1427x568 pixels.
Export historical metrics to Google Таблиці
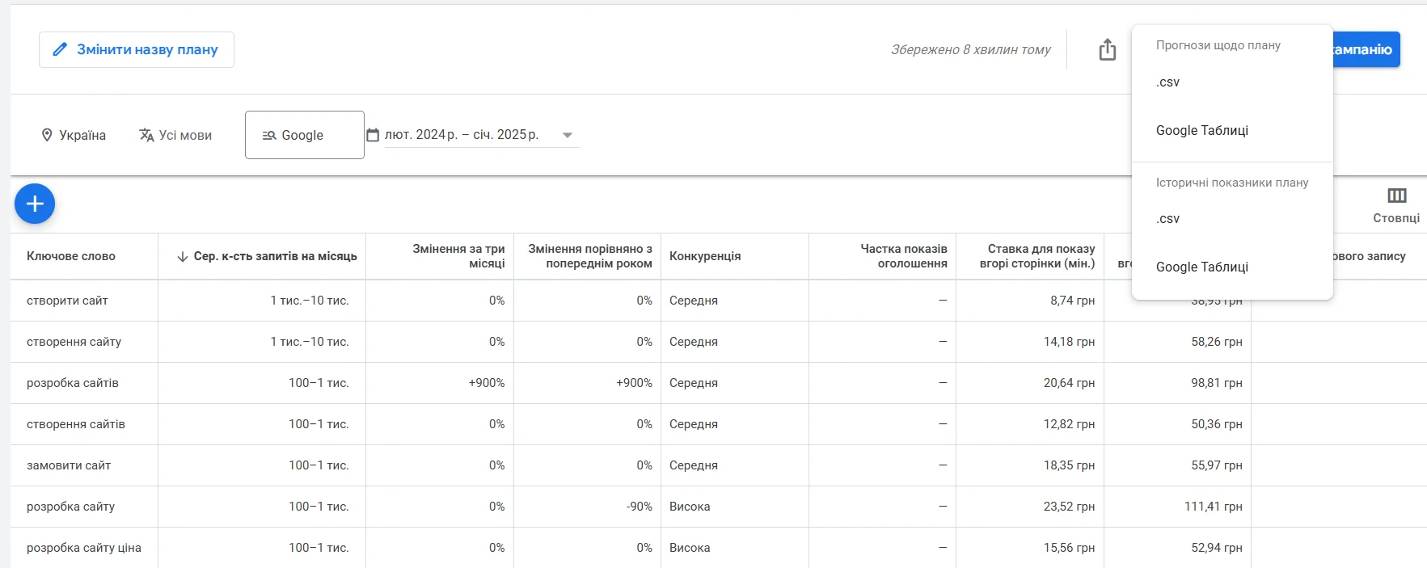(x=1201, y=267)
